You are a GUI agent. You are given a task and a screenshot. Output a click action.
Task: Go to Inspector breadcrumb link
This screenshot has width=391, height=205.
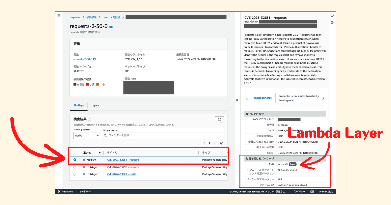click(x=75, y=17)
